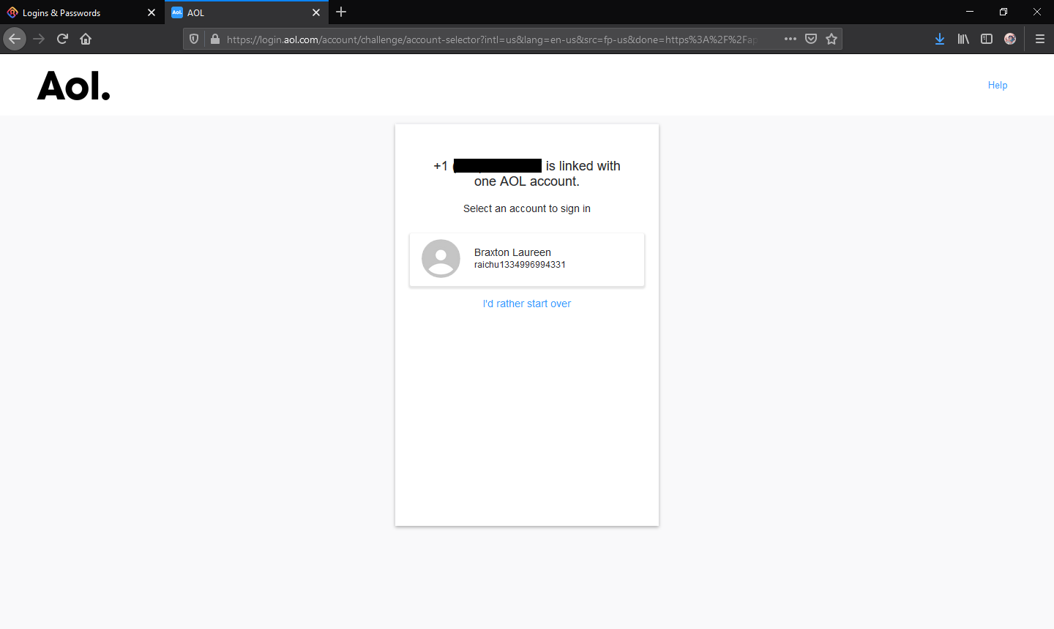Open the Firefox hamburger menu

pyautogui.click(x=1039, y=39)
